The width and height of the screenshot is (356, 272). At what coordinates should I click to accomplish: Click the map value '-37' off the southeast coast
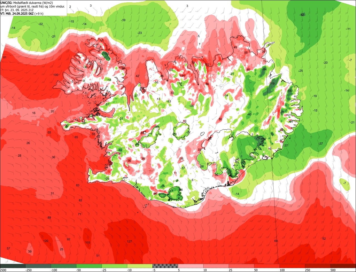click(x=321, y=144)
